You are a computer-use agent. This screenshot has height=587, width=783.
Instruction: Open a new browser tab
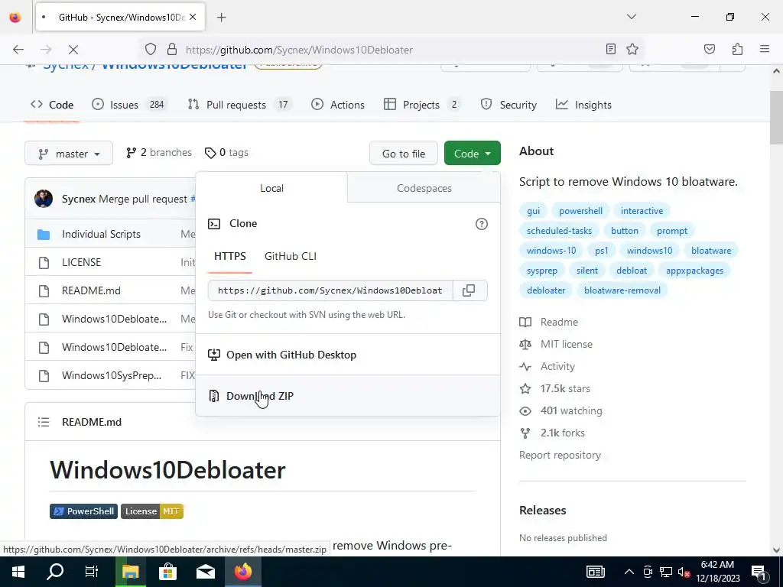click(221, 18)
